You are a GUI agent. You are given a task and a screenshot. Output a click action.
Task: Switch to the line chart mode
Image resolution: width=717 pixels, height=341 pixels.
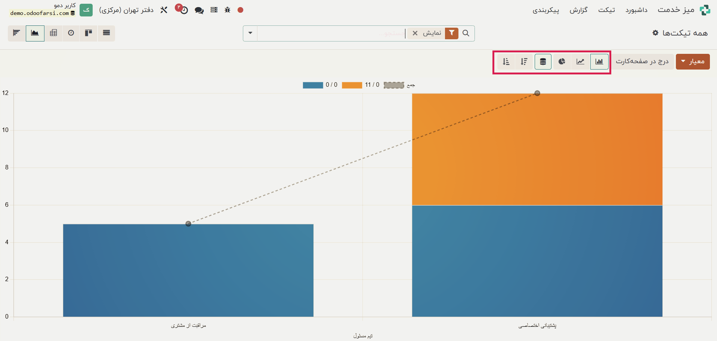pos(580,62)
